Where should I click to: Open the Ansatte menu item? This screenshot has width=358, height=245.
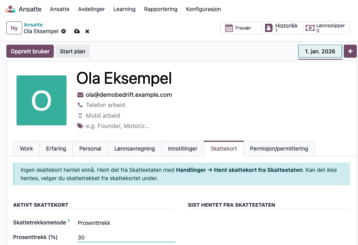coord(60,9)
